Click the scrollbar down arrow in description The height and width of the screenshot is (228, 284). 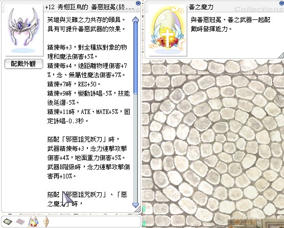click(135, 205)
